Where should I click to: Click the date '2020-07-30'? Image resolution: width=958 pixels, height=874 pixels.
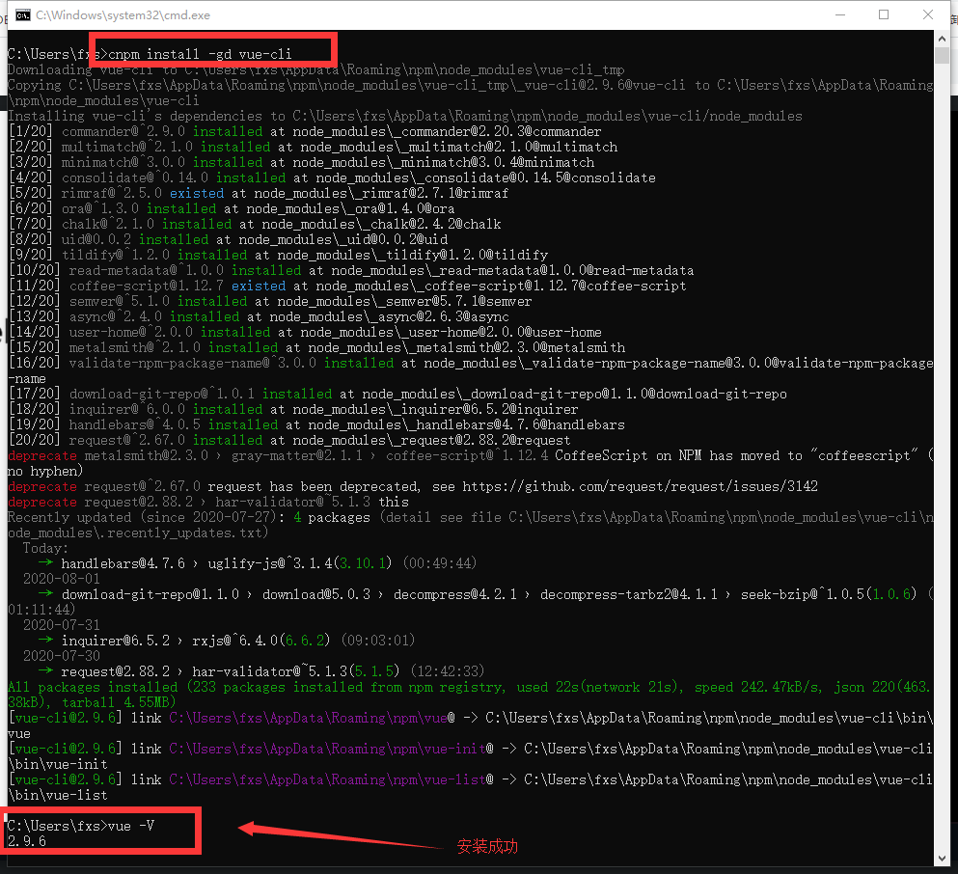(61, 655)
